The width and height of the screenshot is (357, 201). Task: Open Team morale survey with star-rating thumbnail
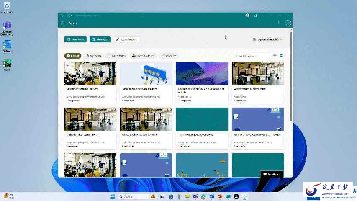(146, 74)
